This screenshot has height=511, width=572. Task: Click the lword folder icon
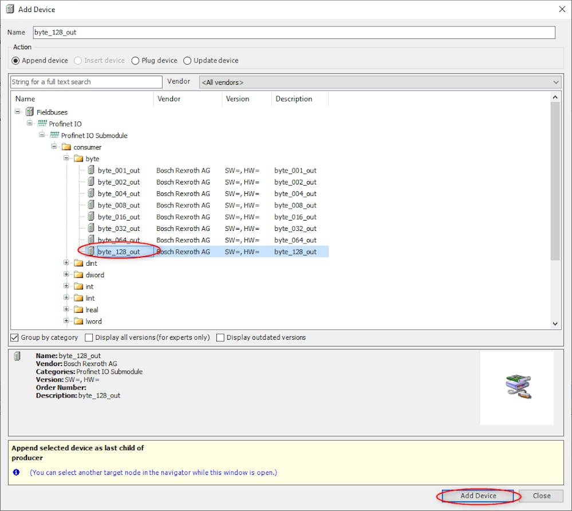pos(78,321)
